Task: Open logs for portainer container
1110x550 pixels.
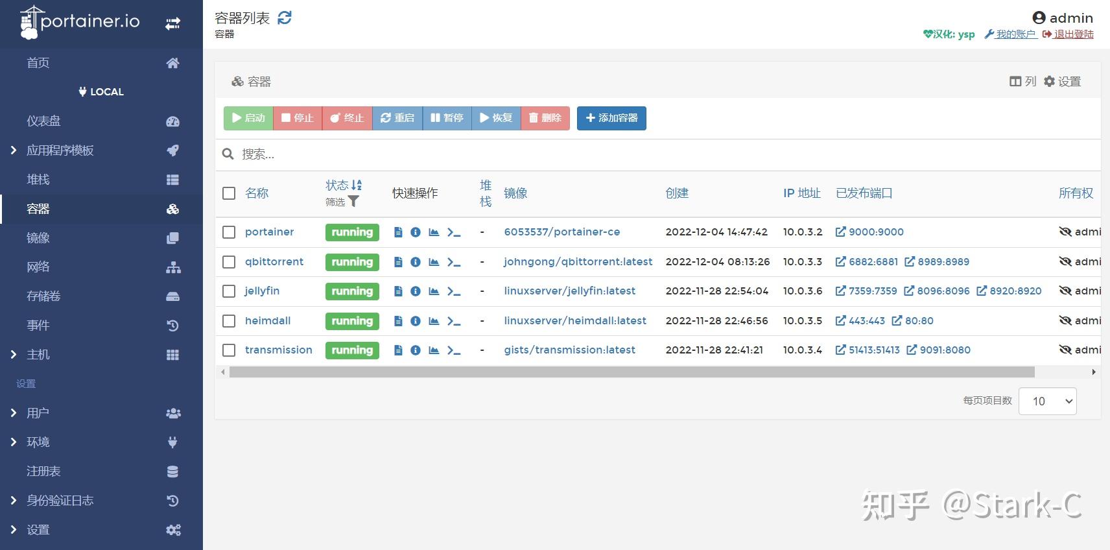Action: tap(398, 232)
